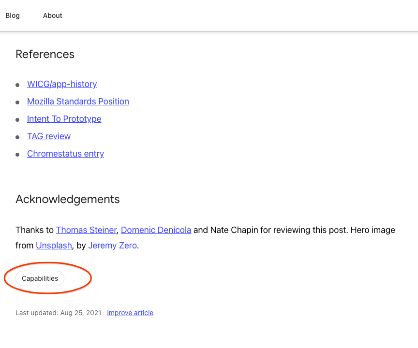Open the Mozilla Standards Position page
This screenshot has height=348, width=418.
tap(78, 101)
